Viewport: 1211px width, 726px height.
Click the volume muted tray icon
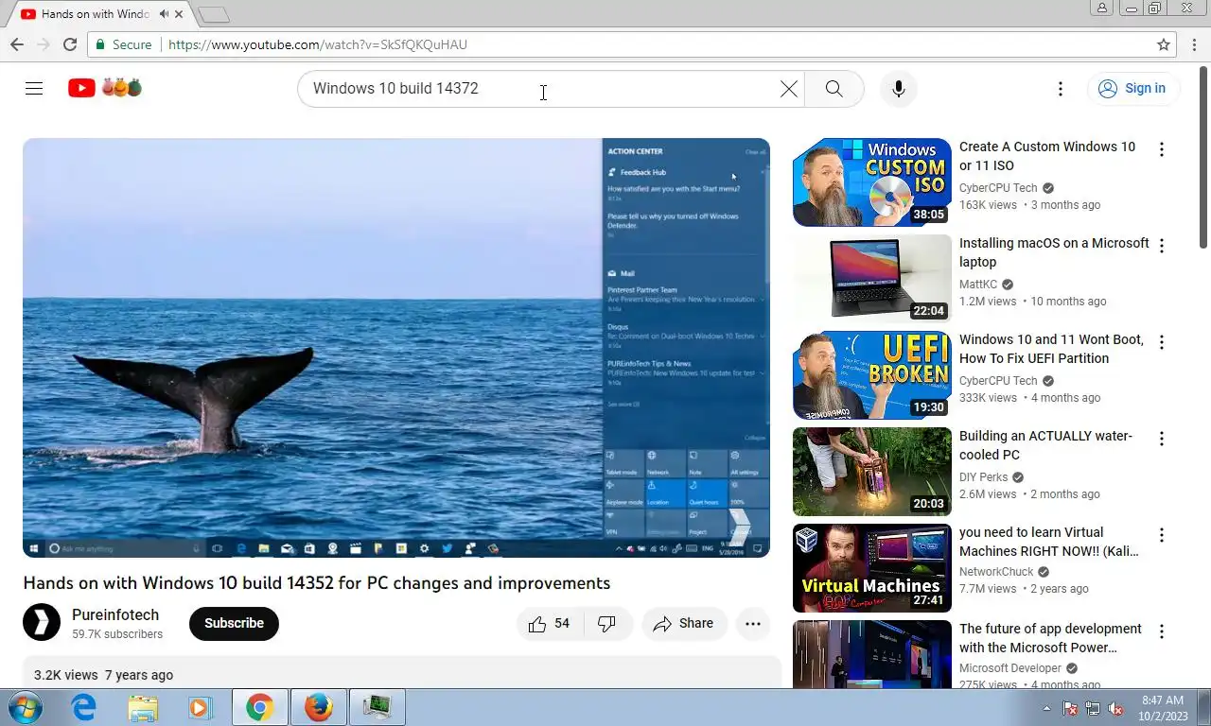1115,708
